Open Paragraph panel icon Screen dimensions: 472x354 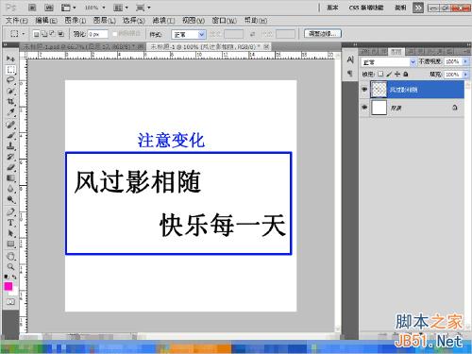pyautogui.click(x=350, y=74)
